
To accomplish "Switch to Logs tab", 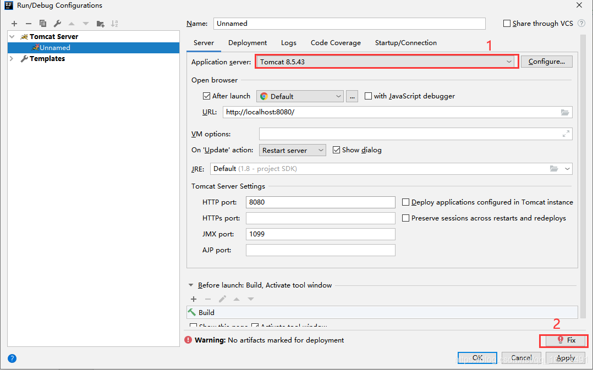I will [289, 43].
